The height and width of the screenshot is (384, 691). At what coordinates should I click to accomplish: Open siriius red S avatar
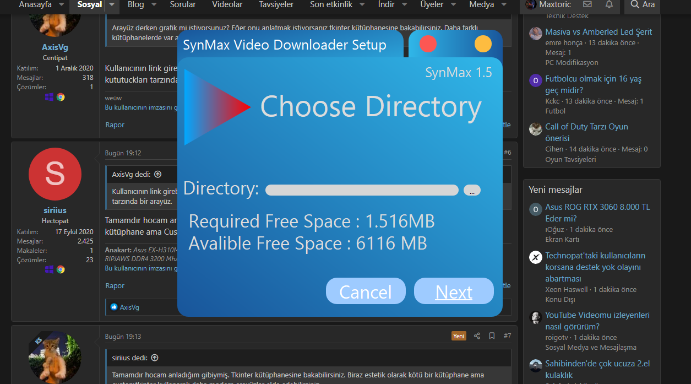pyautogui.click(x=55, y=174)
